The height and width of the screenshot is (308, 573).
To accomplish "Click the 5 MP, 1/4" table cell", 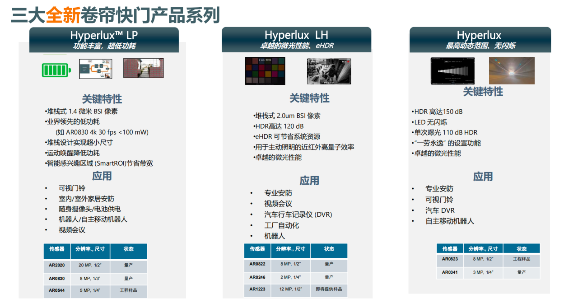I will 90,290.
